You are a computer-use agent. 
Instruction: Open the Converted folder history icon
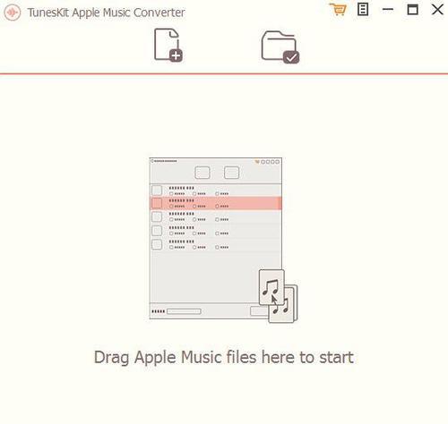click(x=280, y=47)
